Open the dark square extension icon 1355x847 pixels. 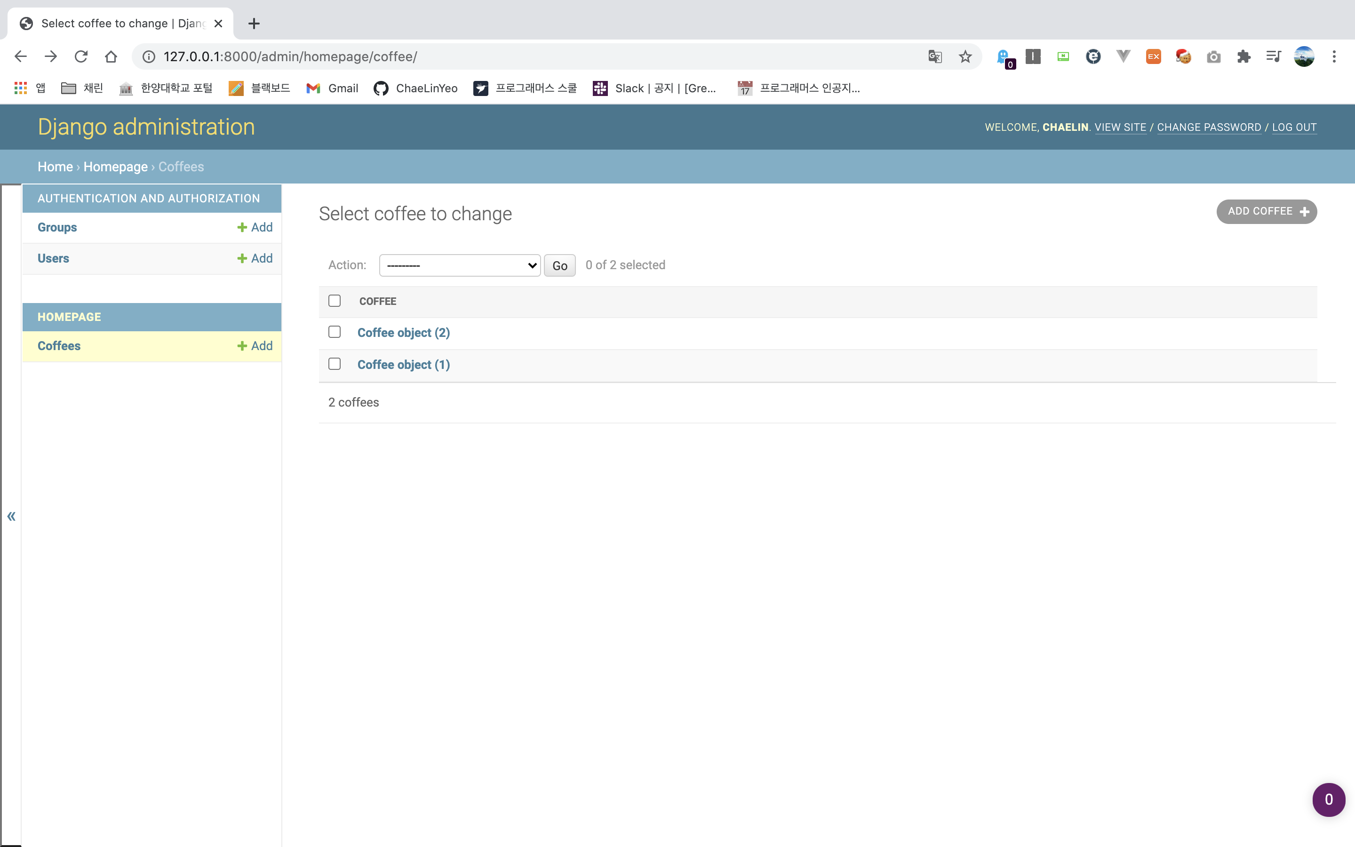(x=1033, y=56)
